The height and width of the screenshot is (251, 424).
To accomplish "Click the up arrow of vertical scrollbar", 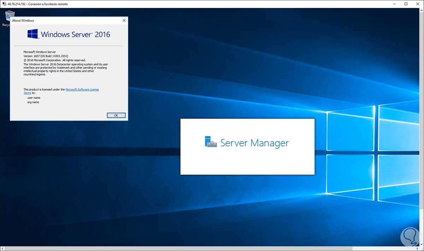I will pyautogui.click(x=421, y=10).
